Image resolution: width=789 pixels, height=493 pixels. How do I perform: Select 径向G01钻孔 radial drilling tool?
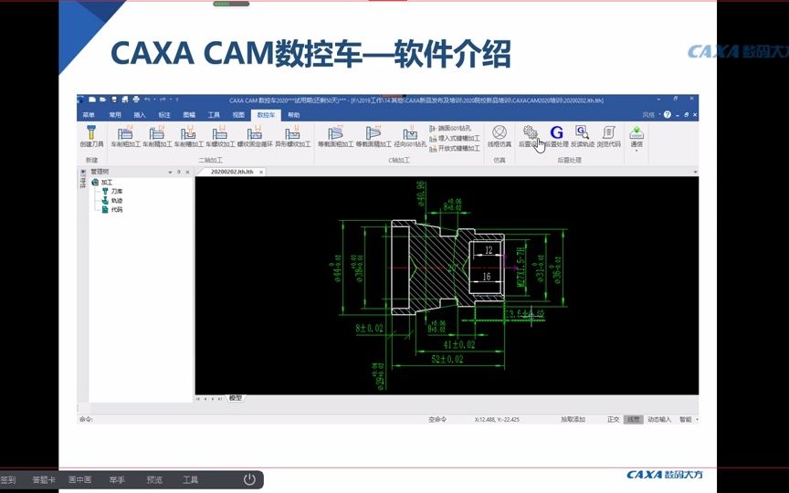pyautogui.click(x=410, y=136)
